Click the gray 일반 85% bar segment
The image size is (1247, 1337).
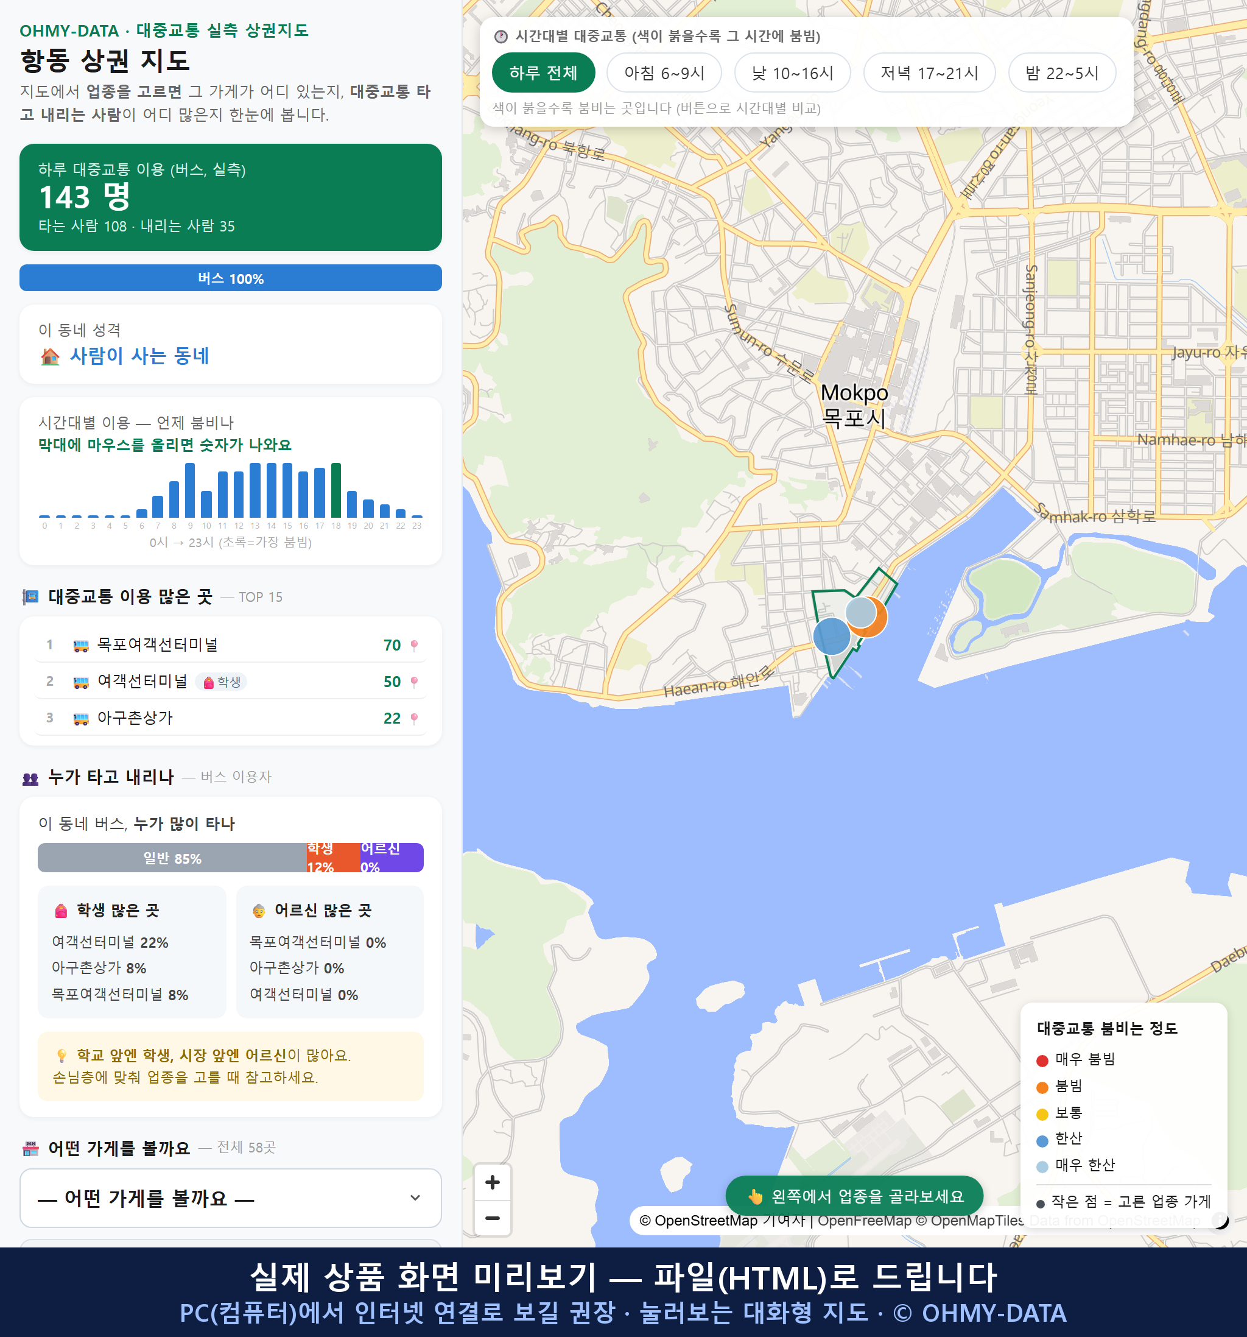pyautogui.click(x=172, y=858)
